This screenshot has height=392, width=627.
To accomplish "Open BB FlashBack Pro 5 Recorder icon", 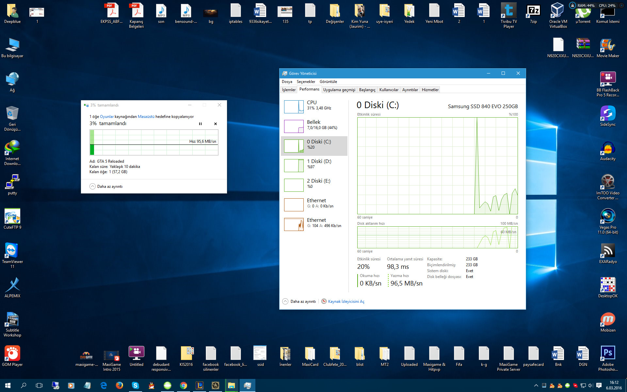I will (608, 84).
